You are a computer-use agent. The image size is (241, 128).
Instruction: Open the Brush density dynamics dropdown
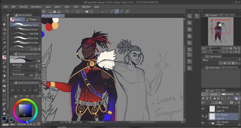pyautogui.click(x=37, y=75)
